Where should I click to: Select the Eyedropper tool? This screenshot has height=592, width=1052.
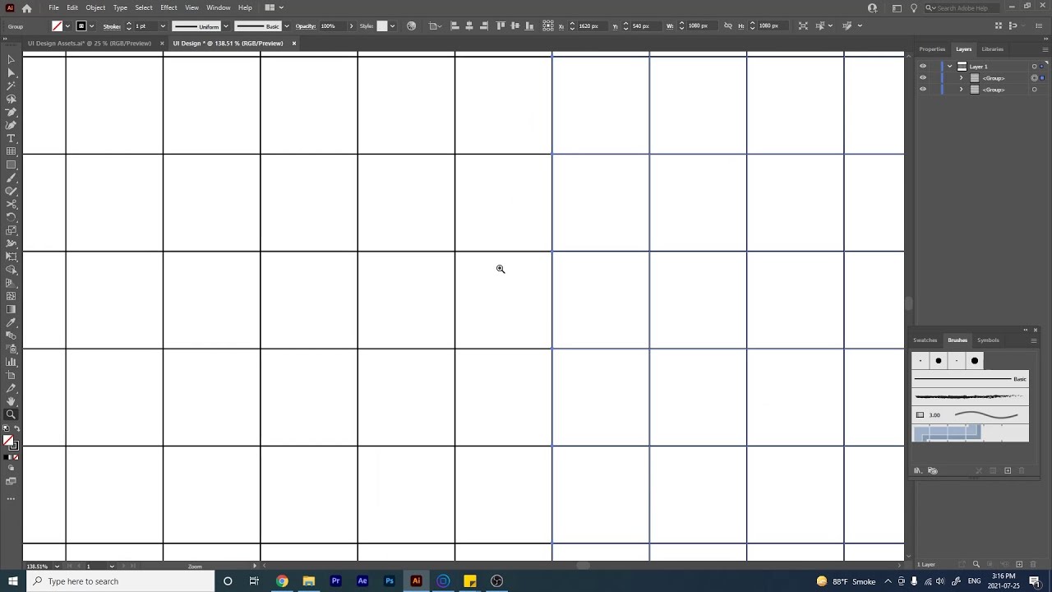[11, 322]
